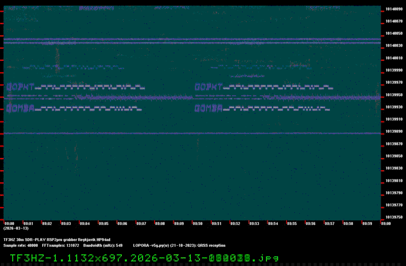406x266 pixels.
Task: Click the 00:50 time axis label
Action: (x=197, y=223)
